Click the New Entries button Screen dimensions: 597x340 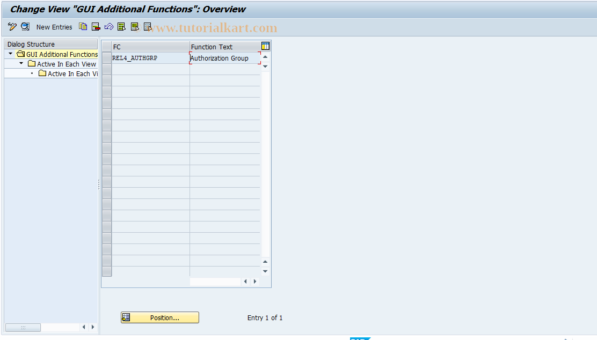54,27
